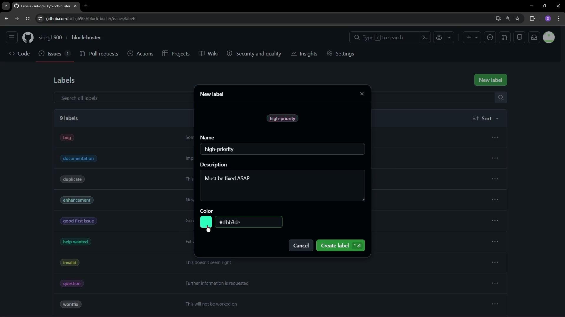Select the enhancement label
The height and width of the screenshot is (317, 565).
(x=77, y=200)
